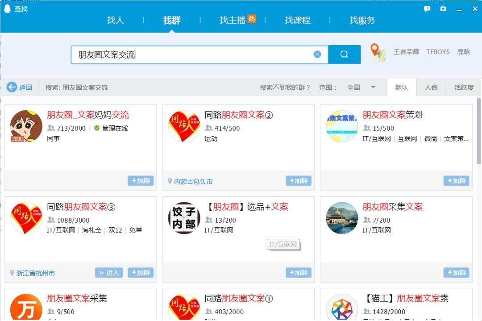Open 同路朋友圈文案① heart avatar
This screenshot has width=482, height=321.
(x=184, y=307)
